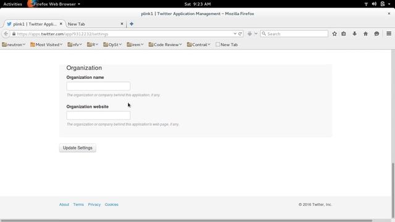This screenshot has height=222, width=395.
Task: Open the irem bookmarks folder
Action: tap(135, 44)
